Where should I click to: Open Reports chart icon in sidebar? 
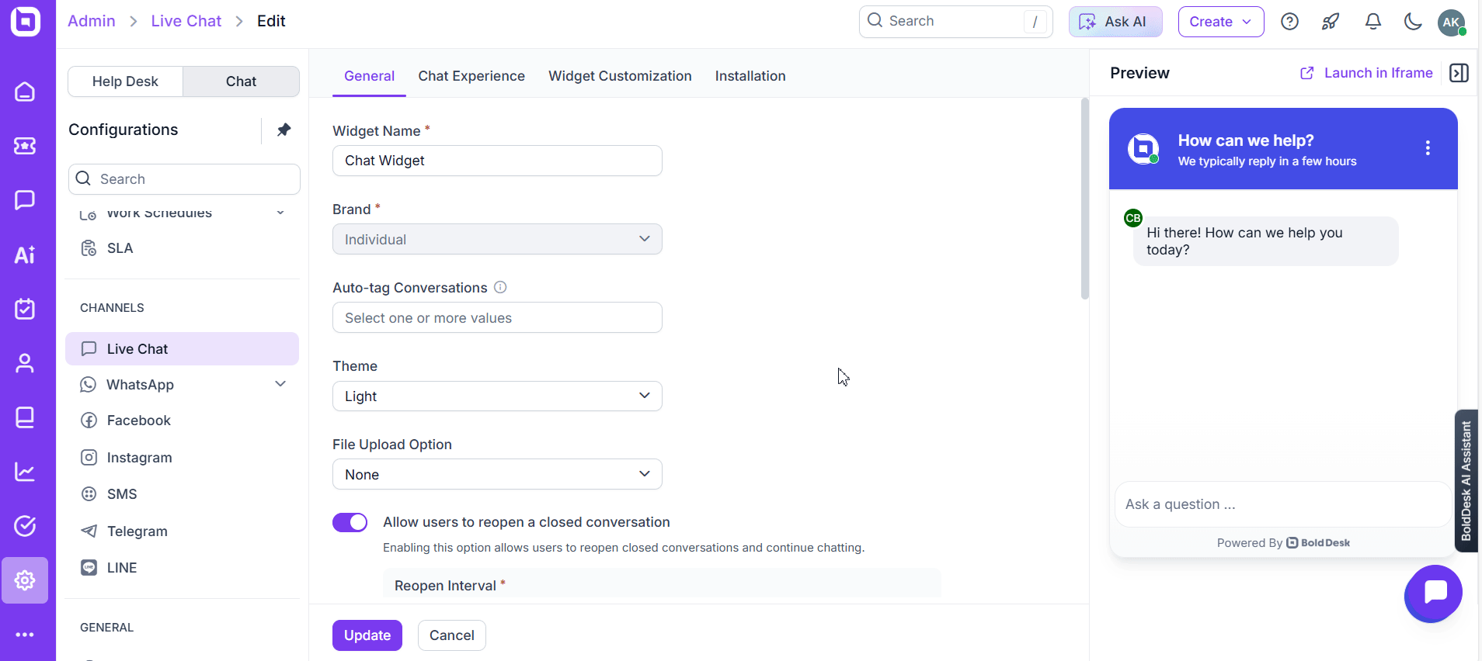click(25, 472)
